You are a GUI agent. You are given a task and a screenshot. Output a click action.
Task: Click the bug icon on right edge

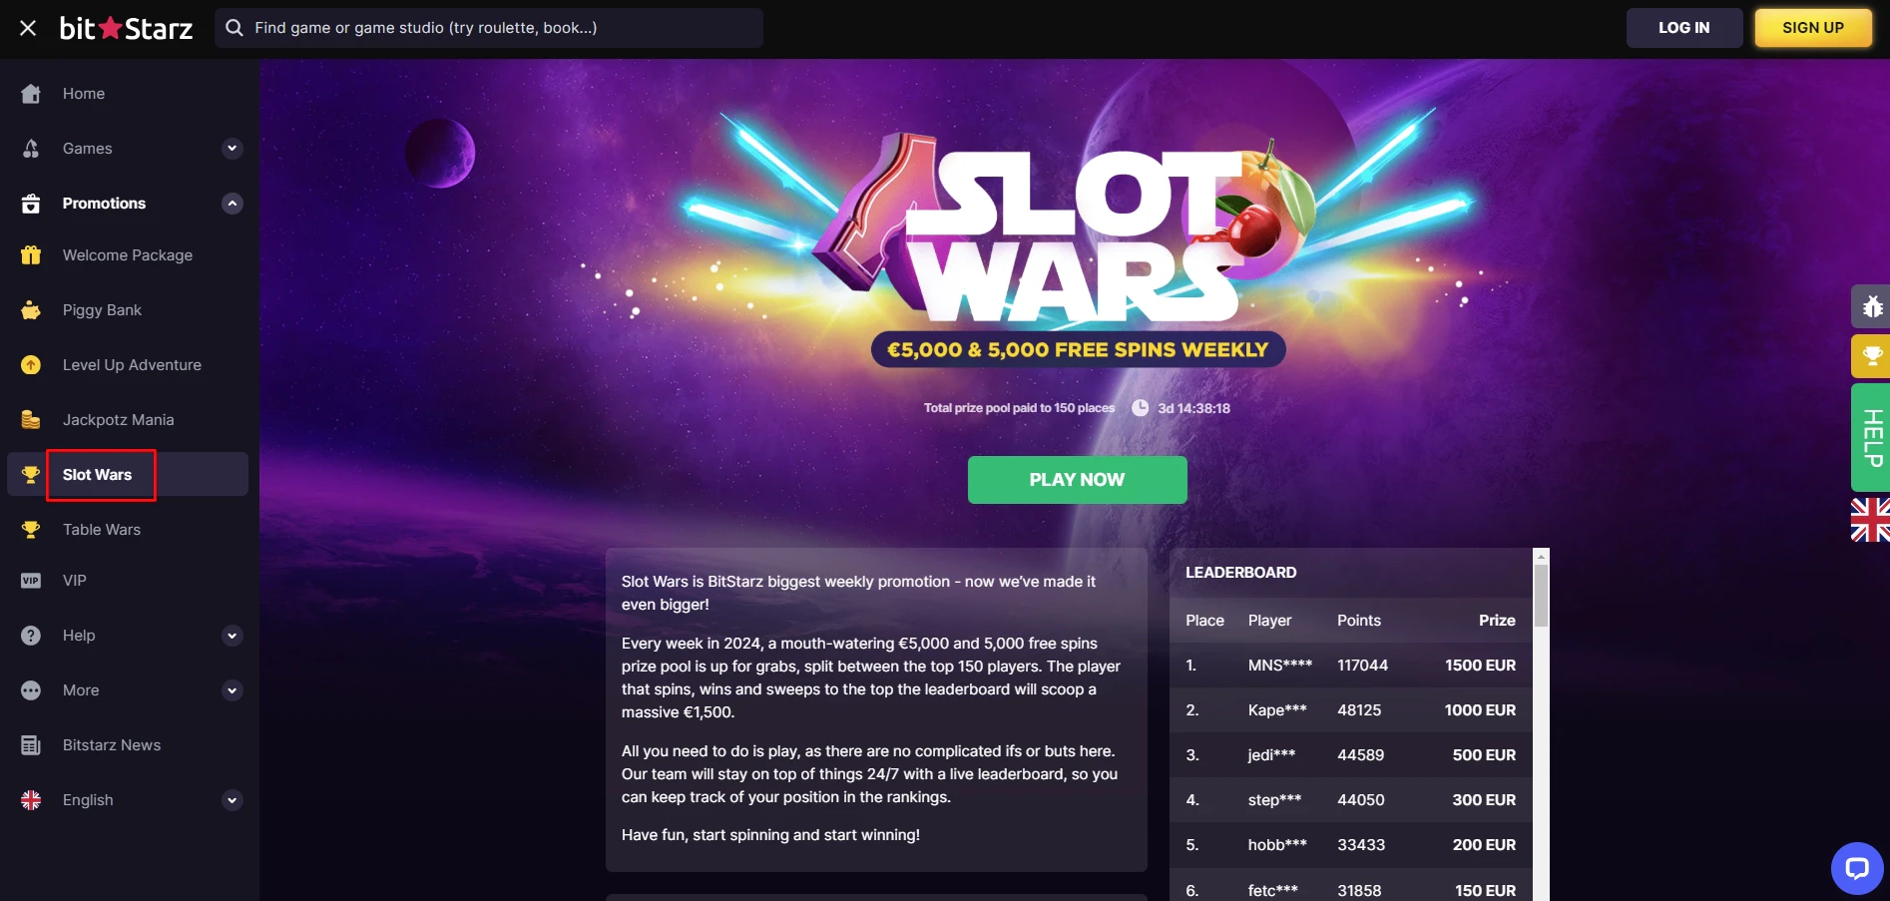tap(1871, 306)
